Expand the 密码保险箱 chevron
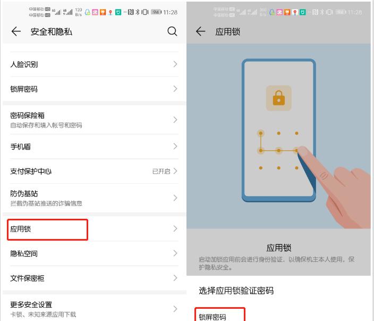Viewport: 374px width, 321px height. click(x=175, y=119)
